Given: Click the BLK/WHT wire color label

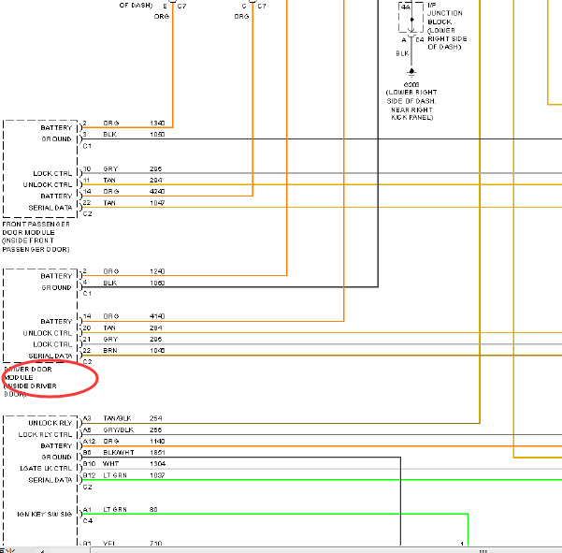Looking at the screenshot, I should tap(119, 452).
